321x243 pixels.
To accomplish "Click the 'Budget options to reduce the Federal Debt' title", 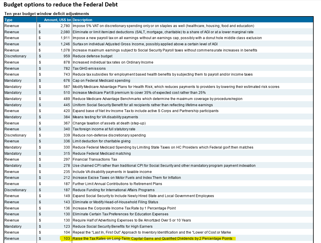I will coord(60,4).
